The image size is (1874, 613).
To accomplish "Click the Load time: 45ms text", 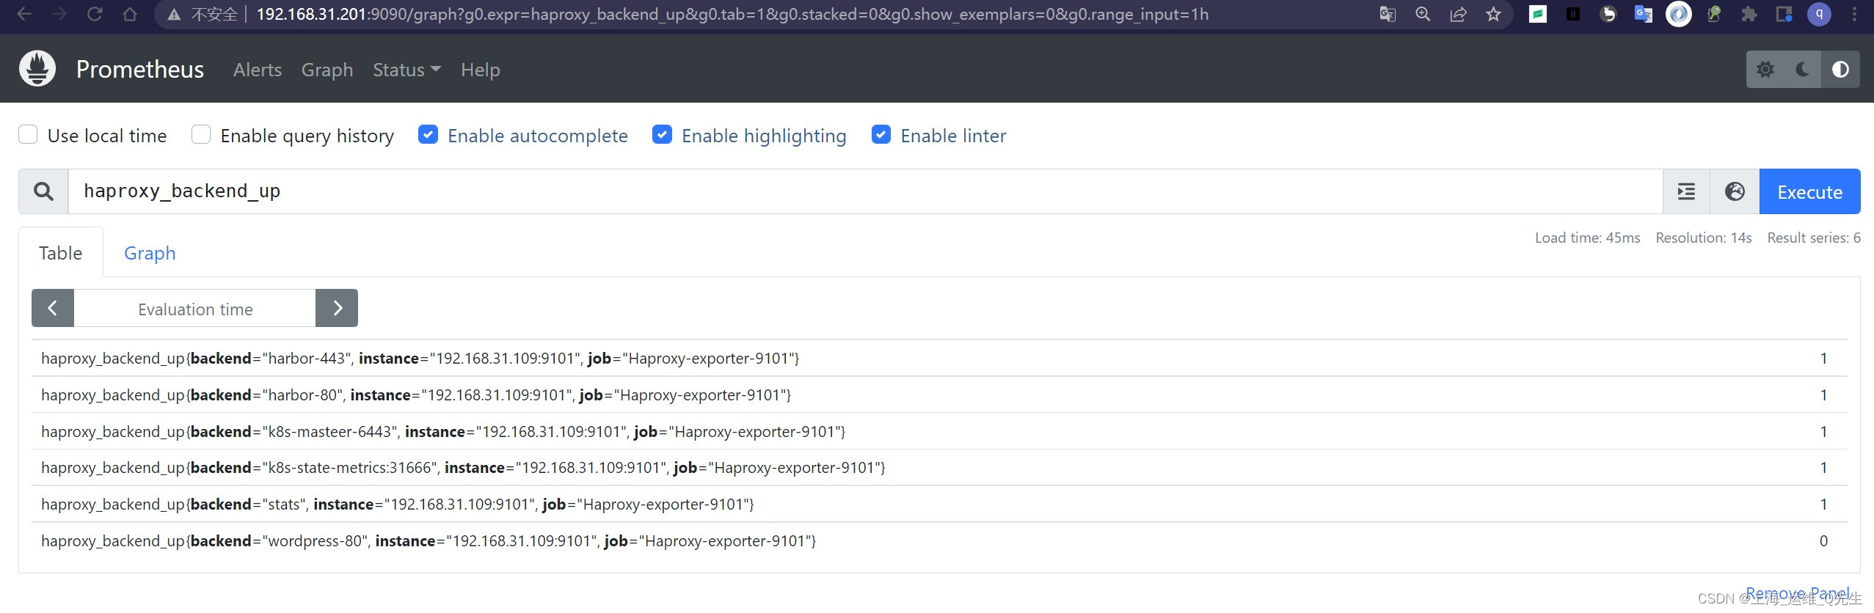I will [1588, 238].
